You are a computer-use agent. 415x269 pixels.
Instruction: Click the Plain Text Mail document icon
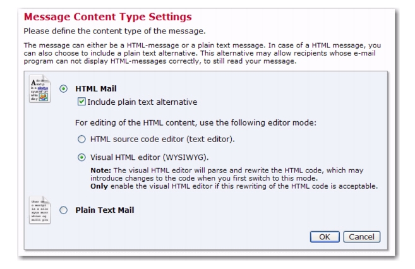tap(40, 210)
